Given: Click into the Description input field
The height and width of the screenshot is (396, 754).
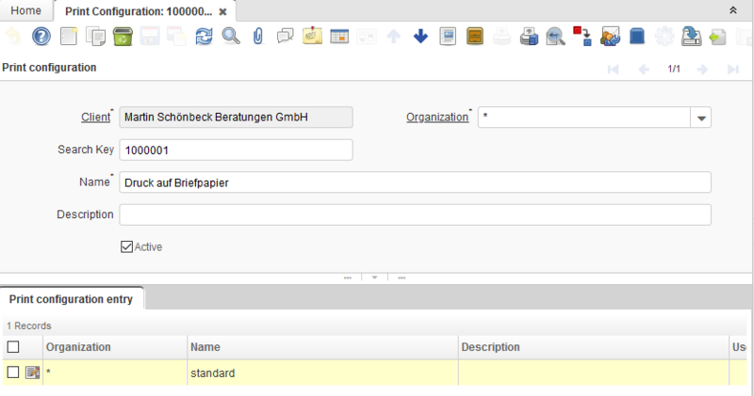Looking at the screenshot, I should click(415, 214).
